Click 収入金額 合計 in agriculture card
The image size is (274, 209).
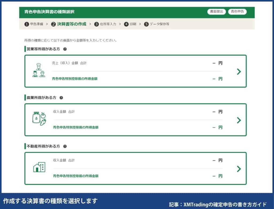64,112
